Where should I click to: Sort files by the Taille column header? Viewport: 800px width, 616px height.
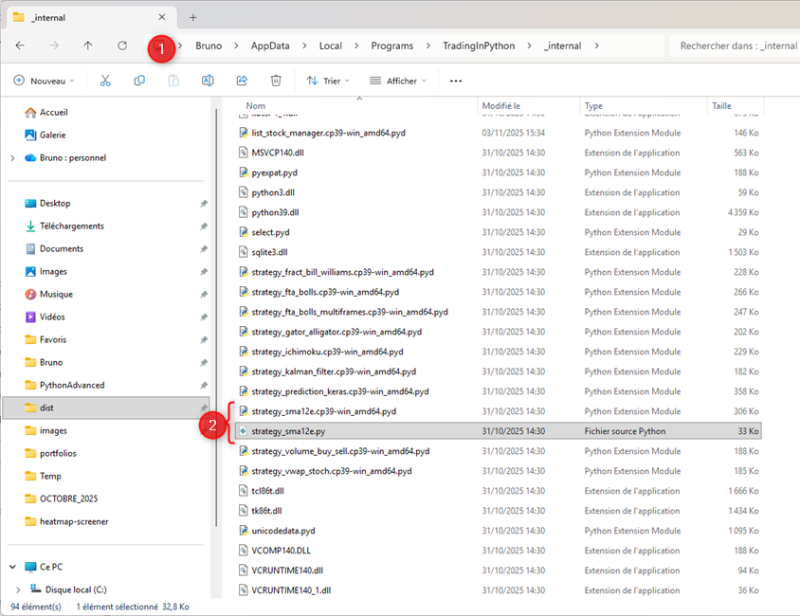pos(722,106)
